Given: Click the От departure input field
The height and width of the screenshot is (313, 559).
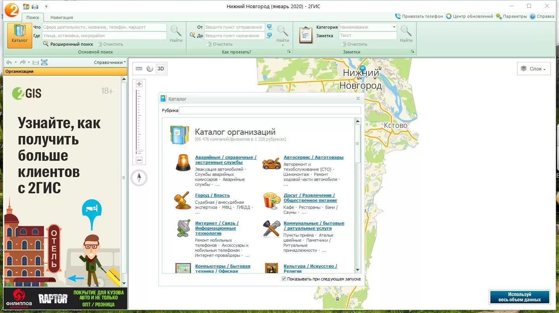Looking at the screenshot, I should pos(234,27).
